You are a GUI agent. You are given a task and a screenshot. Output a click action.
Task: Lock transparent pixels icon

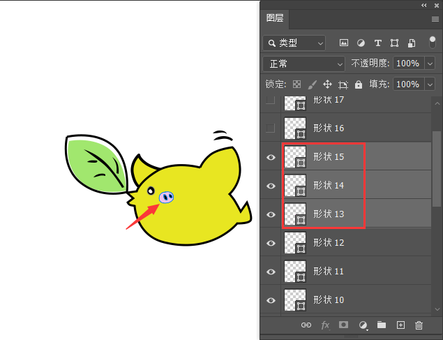coord(296,84)
